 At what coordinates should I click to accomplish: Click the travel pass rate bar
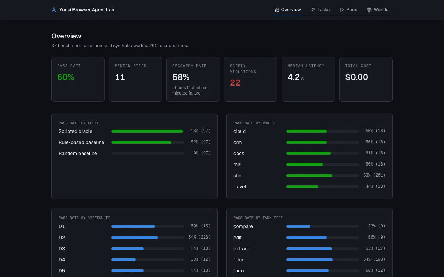coord(323,187)
